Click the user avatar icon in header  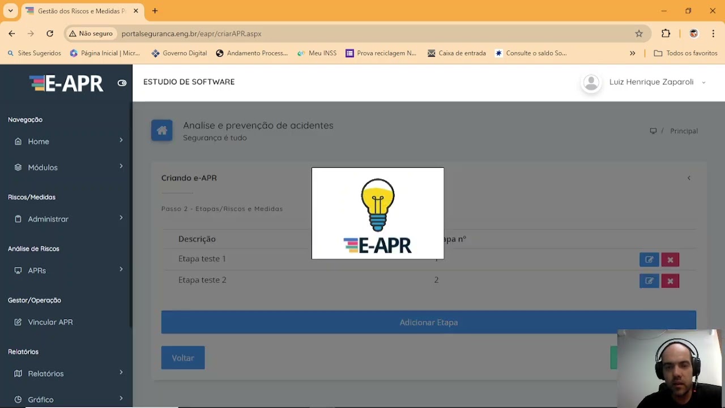(x=591, y=83)
